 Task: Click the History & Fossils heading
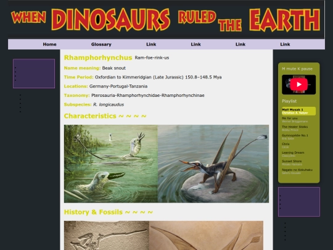(x=109, y=212)
